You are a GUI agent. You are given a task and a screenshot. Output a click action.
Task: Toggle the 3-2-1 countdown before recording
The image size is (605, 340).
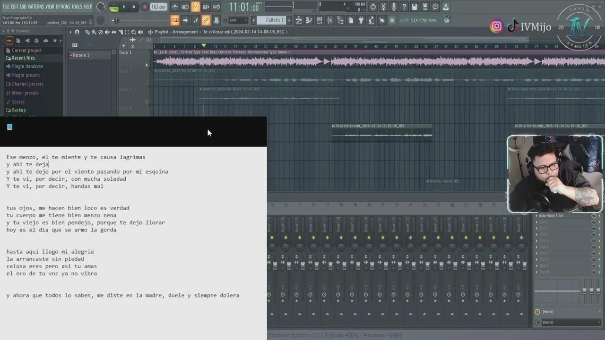[x=196, y=7]
